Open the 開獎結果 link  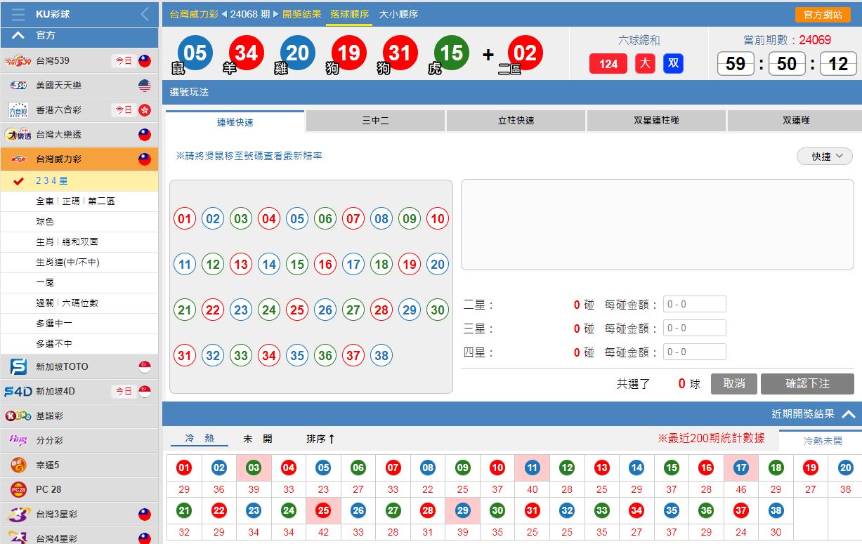pyautogui.click(x=302, y=14)
